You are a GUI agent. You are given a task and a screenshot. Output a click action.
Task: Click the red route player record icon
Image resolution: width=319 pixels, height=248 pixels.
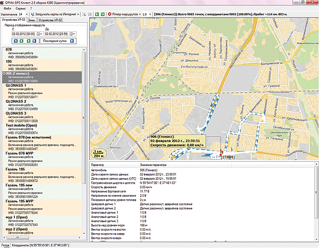point(108,13)
